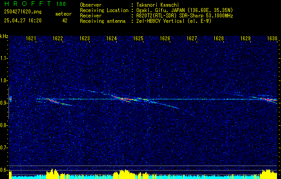The height and width of the screenshot is (179, 281).
Task: Click the 1630 time marker
Action: 272,38
